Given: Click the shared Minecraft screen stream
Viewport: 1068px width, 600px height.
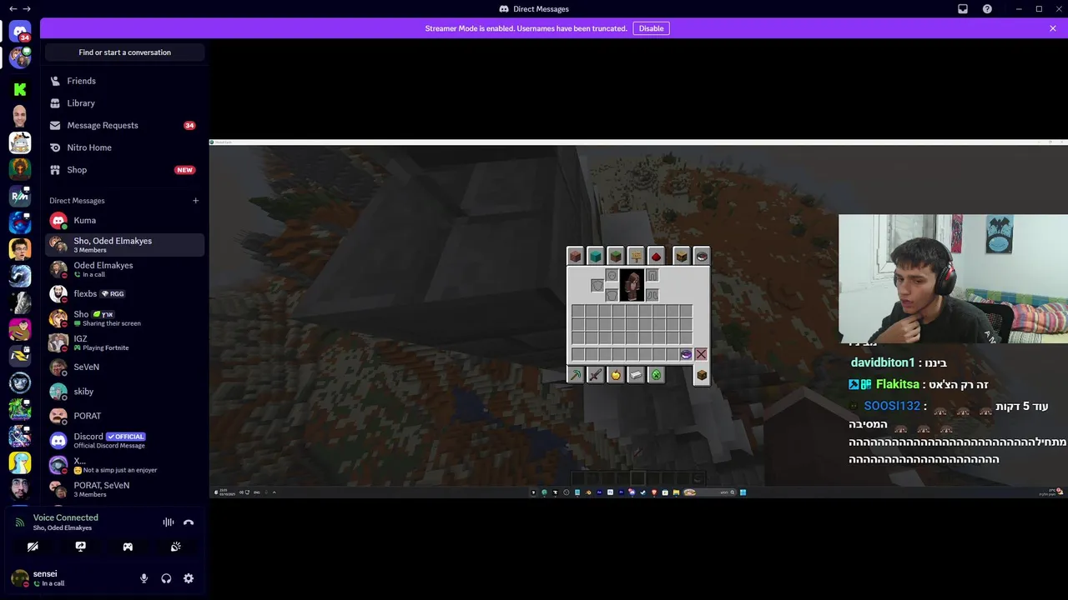Looking at the screenshot, I should 638,319.
